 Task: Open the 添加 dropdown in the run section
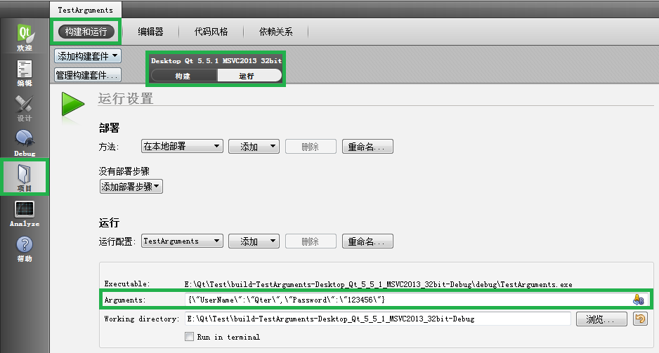(254, 241)
